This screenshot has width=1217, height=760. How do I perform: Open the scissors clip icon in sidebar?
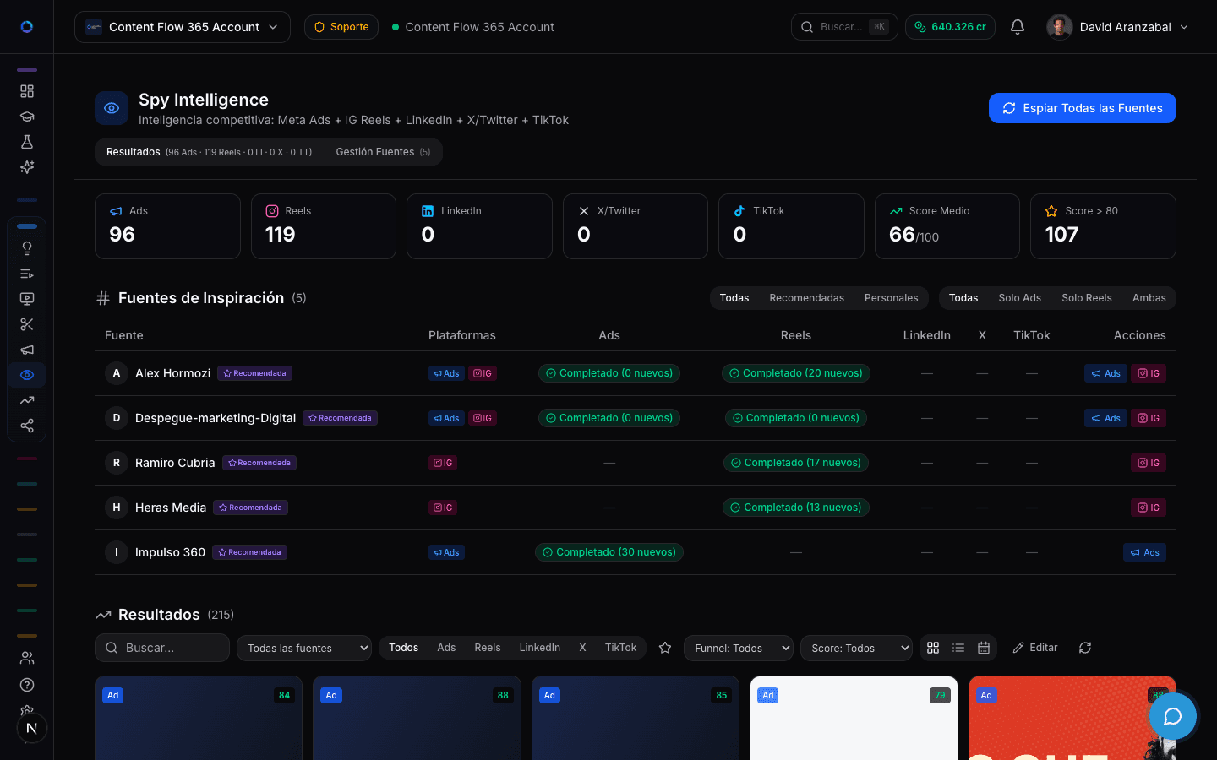(x=27, y=324)
